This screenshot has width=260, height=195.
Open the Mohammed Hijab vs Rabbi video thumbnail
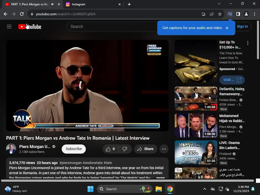coord(196,125)
